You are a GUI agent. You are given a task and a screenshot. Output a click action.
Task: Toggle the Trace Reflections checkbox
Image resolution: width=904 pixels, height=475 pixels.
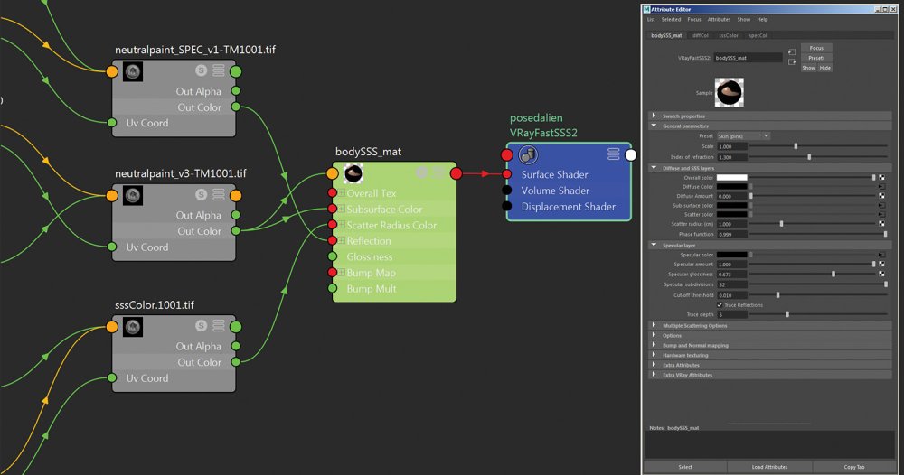720,304
